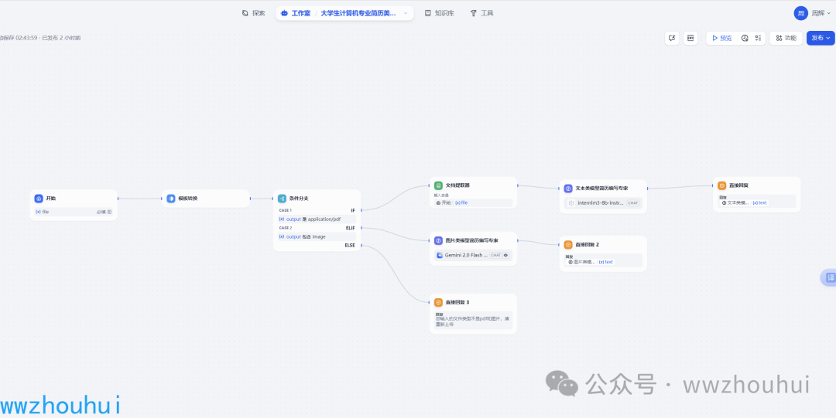Toggle the vision eye icon on Gemini model
Screen dimensions: 836x418
click(505, 255)
